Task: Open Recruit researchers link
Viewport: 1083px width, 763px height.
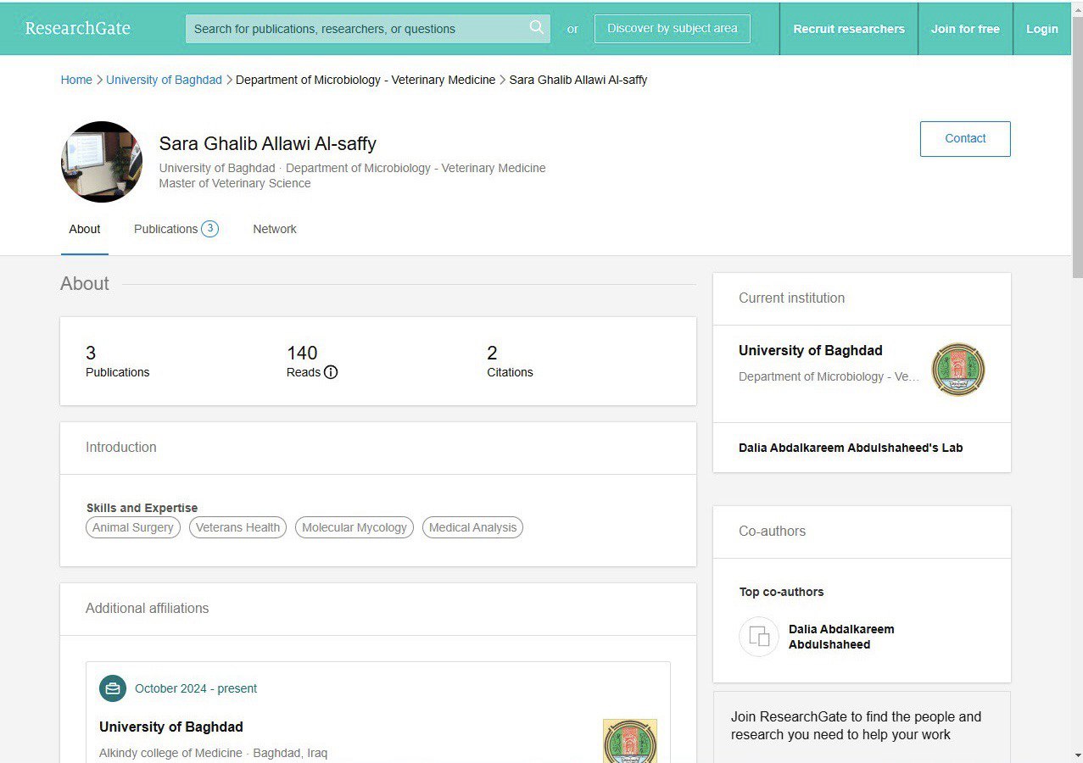Action: tap(849, 29)
